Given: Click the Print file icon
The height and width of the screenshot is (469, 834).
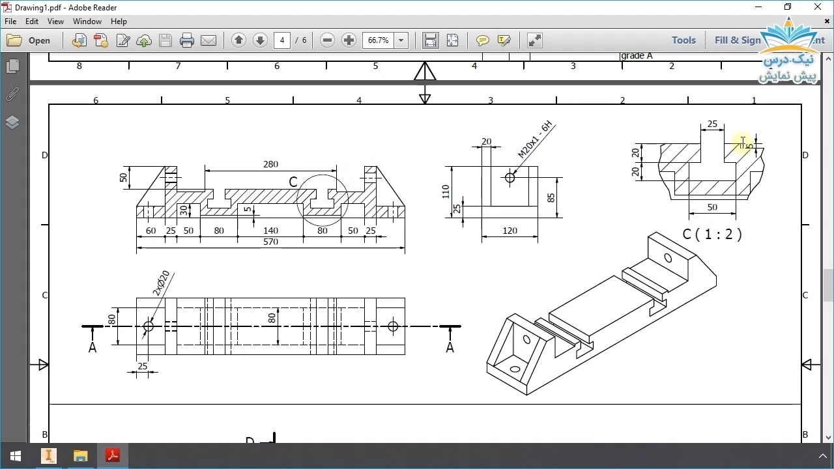Looking at the screenshot, I should (187, 40).
